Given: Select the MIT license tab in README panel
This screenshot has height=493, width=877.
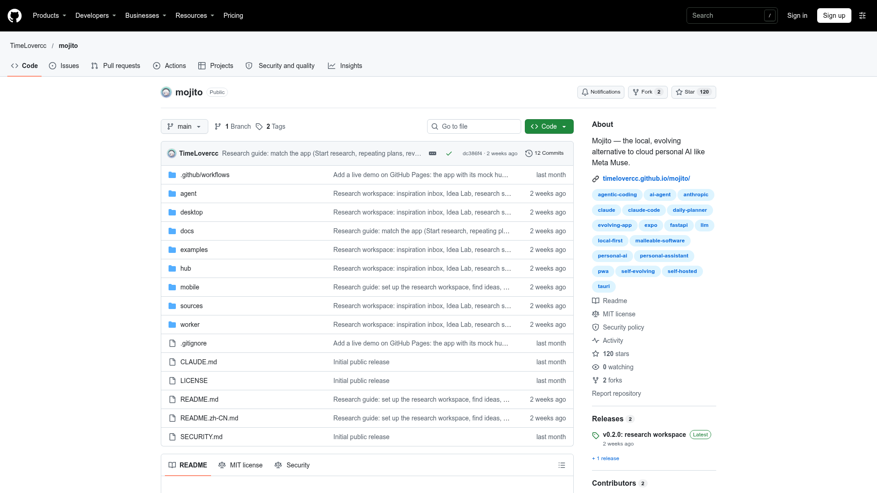Looking at the screenshot, I should pyautogui.click(x=241, y=465).
